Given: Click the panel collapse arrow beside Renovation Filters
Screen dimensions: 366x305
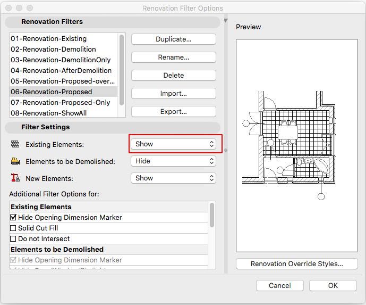Looking at the screenshot, I should tap(226, 21).
